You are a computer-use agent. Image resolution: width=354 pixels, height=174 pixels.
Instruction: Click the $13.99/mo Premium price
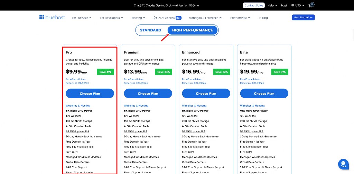[x=136, y=72]
